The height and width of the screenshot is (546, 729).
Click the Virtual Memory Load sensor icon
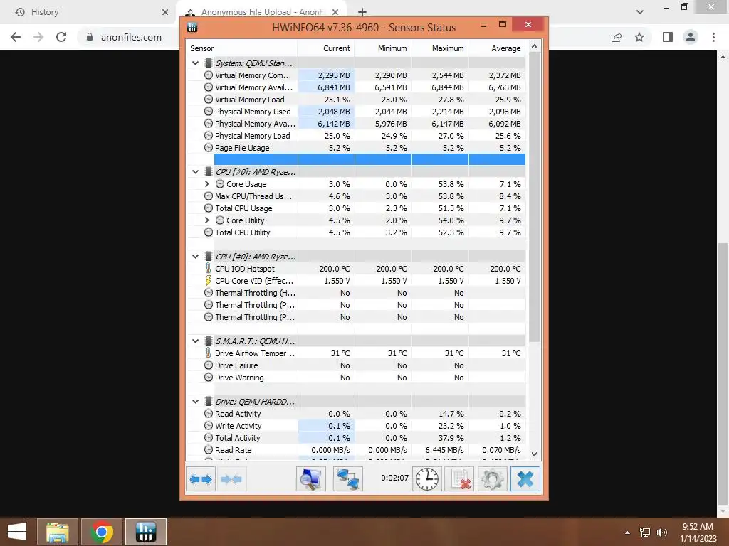209,100
